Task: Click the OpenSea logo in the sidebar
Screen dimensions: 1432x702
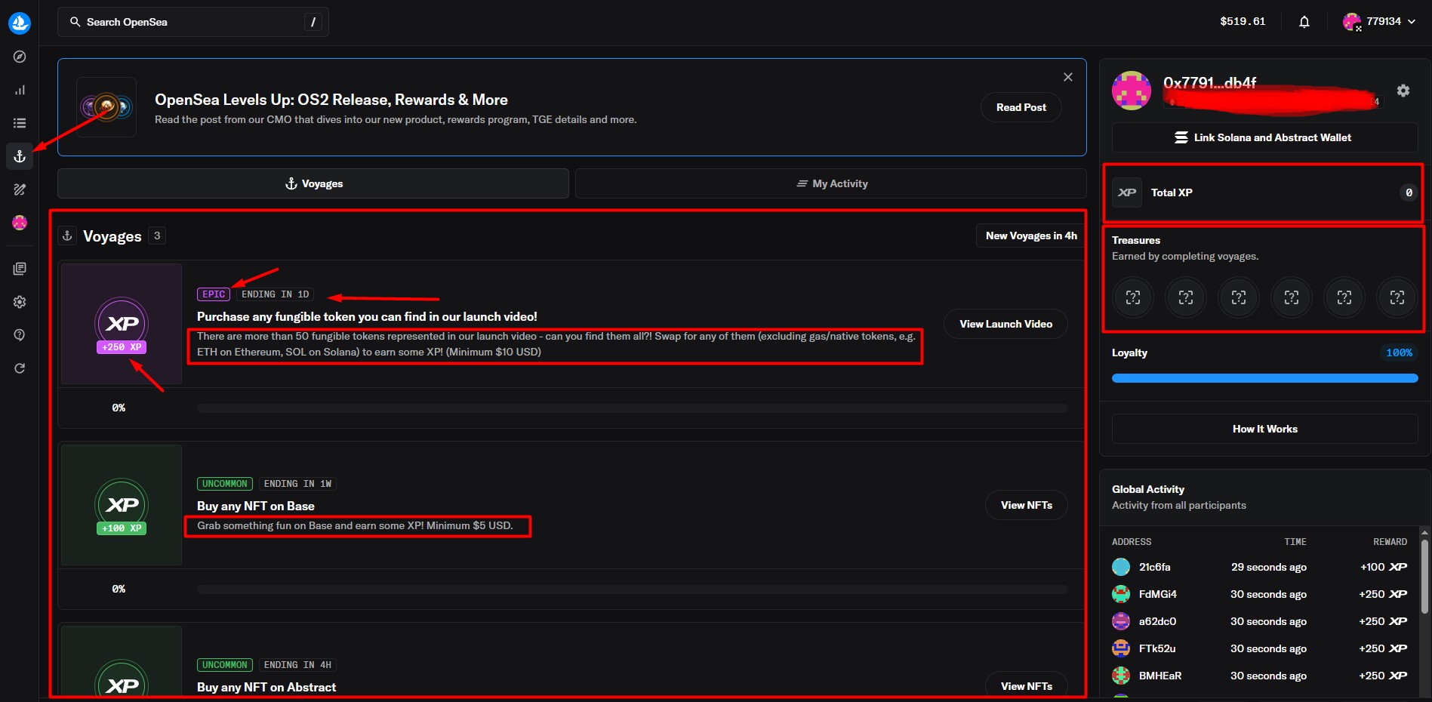Action: pyautogui.click(x=20, y=23)
